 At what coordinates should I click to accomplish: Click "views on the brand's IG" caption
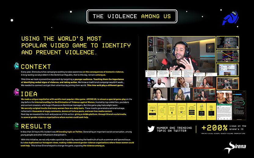click(x=238, y=127)
